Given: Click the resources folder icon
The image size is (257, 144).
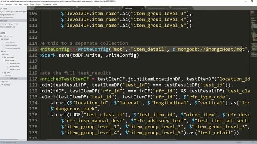Looking at the screenshot, I should (5, 57).
